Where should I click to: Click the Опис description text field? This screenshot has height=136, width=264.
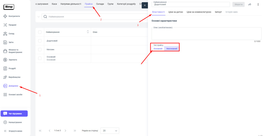(x=206, y=34)
